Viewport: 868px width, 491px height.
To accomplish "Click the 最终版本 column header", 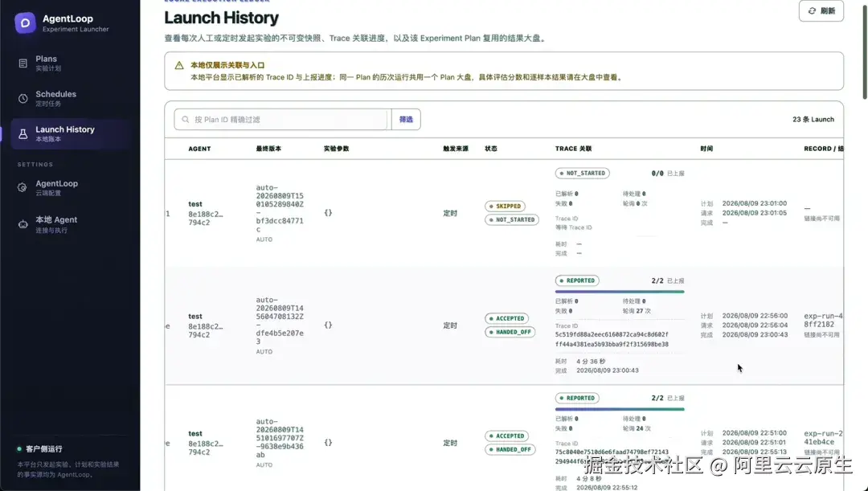I will coord(268,149).
